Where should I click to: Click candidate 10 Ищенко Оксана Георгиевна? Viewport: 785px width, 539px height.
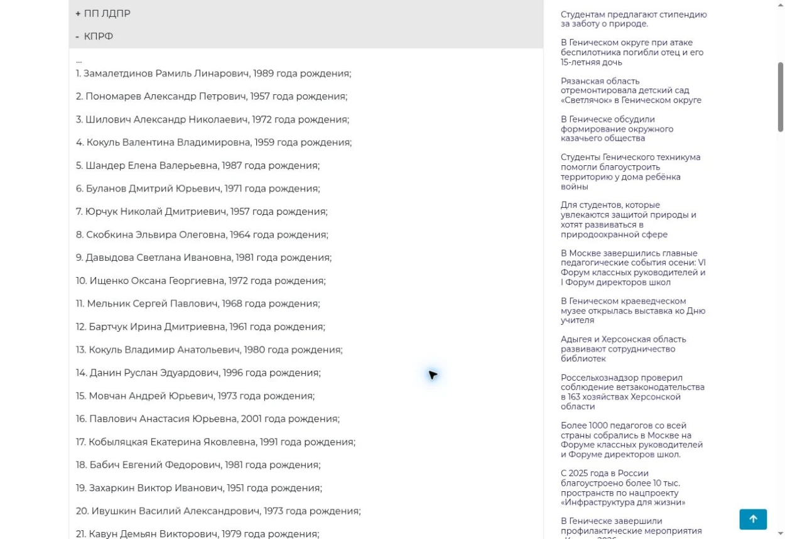click(x=201, y=281)
